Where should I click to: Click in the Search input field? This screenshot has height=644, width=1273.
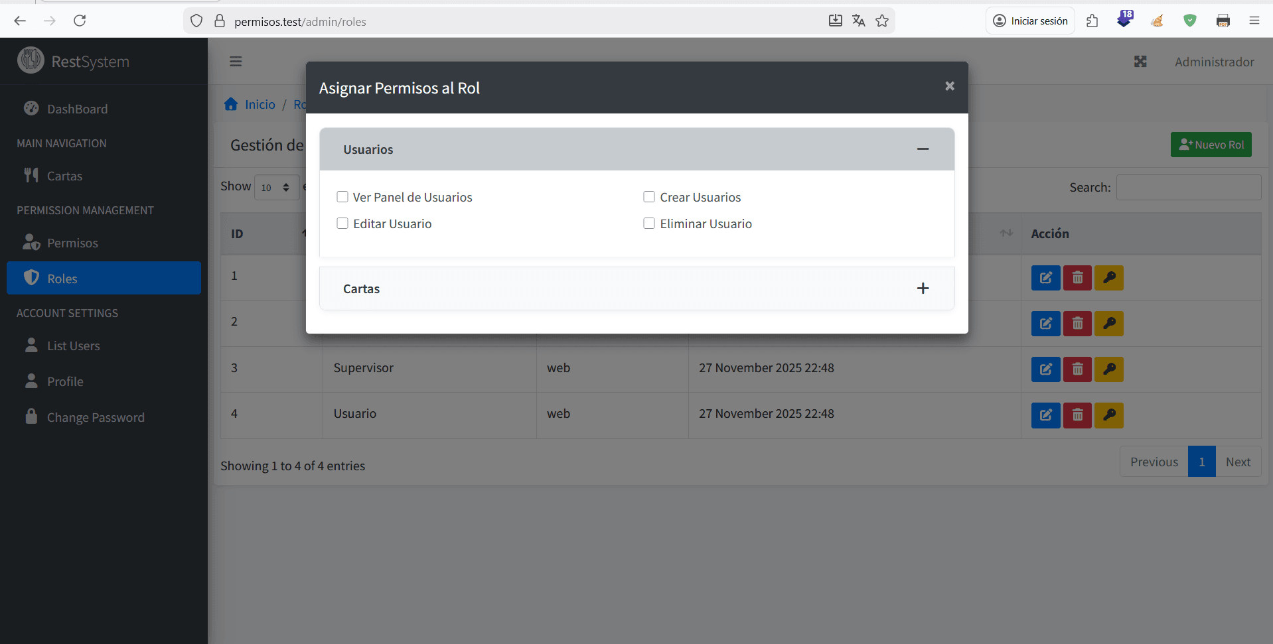pyautogui.click(x=1188, y=188)
